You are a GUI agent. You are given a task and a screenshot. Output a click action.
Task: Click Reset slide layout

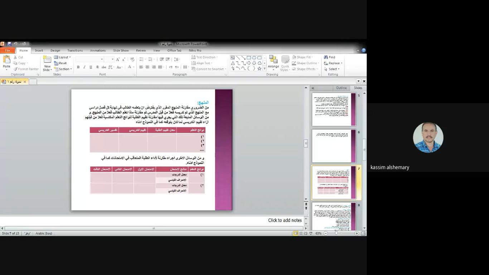(60, 63)
